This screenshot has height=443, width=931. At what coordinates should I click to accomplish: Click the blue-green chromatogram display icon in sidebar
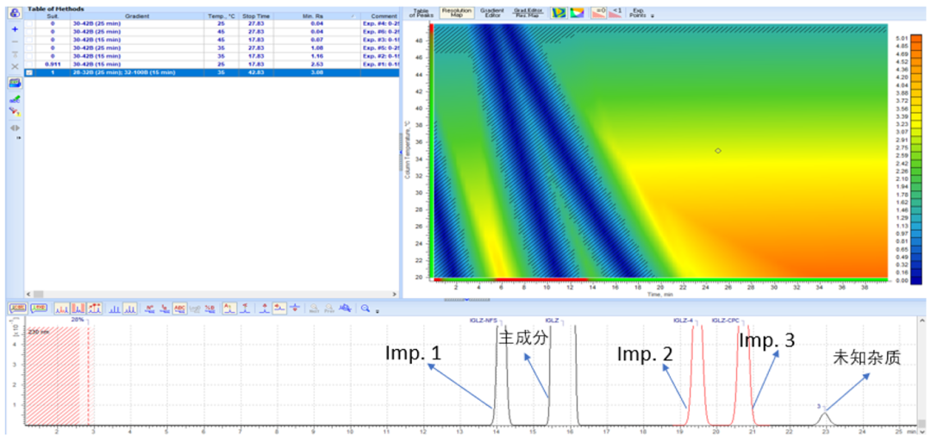pos(15,83)
